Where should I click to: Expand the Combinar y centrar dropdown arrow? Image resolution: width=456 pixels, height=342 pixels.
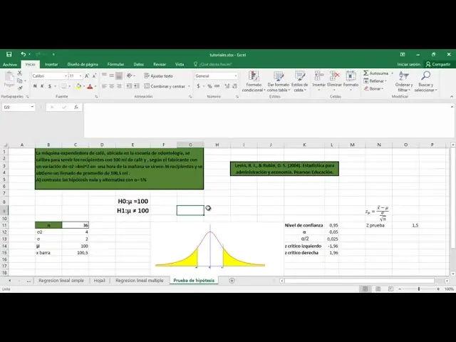pyautogui.click(x=189, y=86)
